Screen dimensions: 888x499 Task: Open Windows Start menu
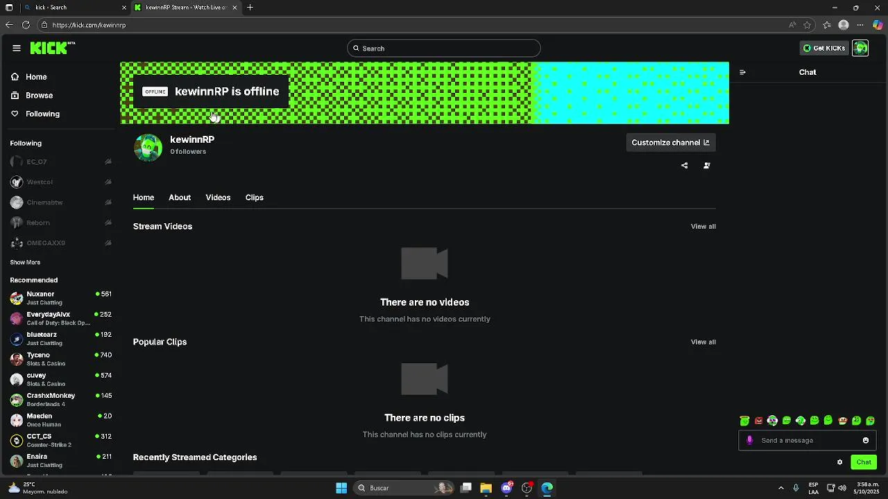tap(341, 488)
